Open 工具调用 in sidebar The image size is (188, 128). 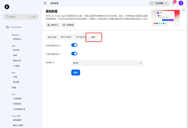click(17, 99)
